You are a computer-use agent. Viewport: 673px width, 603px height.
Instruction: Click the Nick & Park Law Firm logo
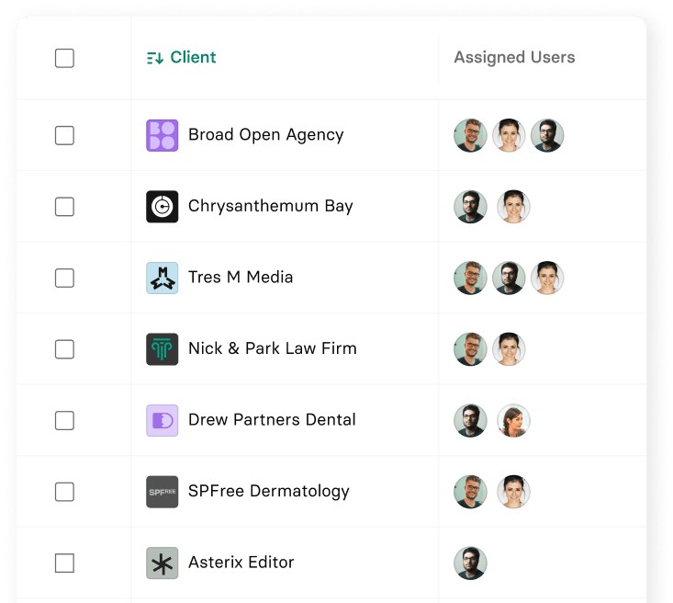point(163,349)
